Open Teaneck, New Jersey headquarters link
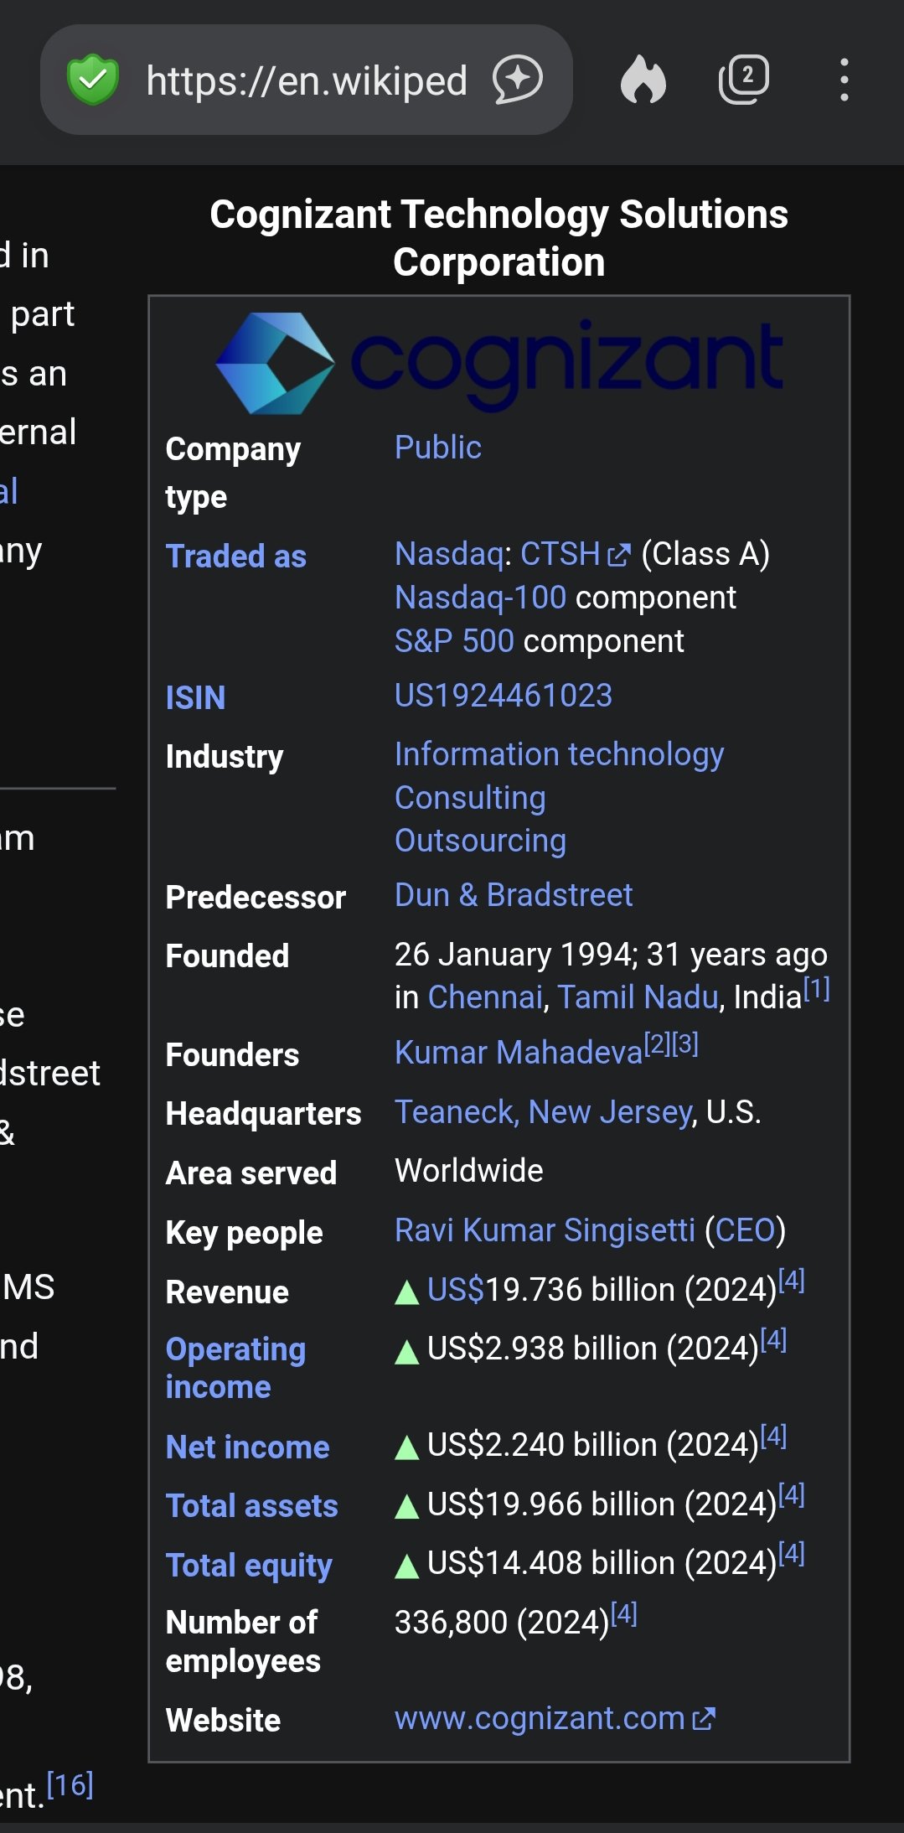The height and width of the screenshot is (1833, 904). [544, 1112]
